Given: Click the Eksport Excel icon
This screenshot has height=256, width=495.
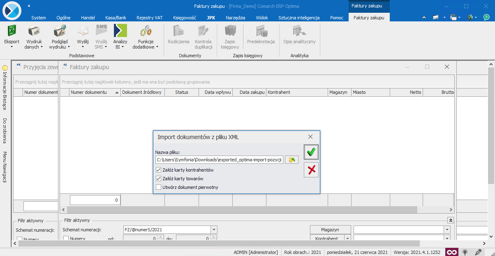Looking at the screenshot, I should tap(12, 31).
